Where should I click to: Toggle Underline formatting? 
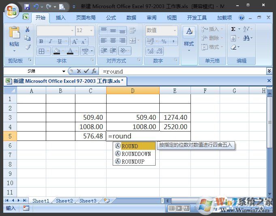click(x=60, y=41)
